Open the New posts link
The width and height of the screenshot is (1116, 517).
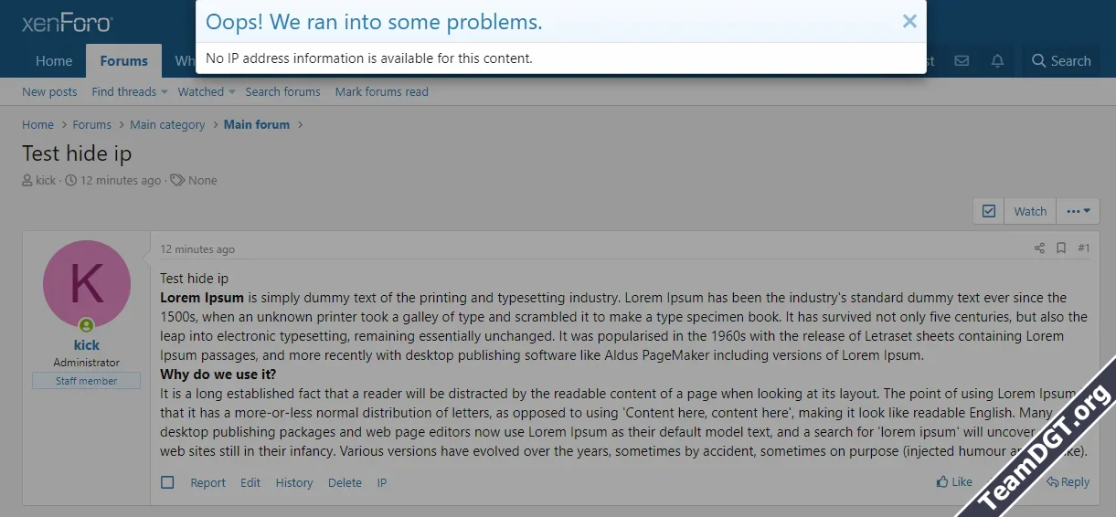pos(49,91)
